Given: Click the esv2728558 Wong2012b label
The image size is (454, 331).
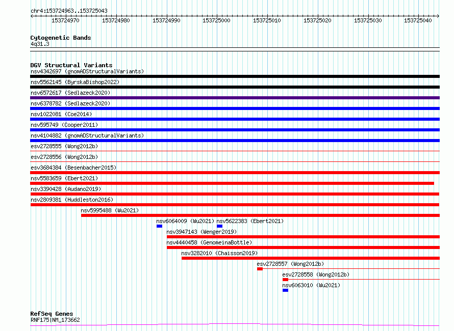Looking at the screenshot, I should (316, 274).
